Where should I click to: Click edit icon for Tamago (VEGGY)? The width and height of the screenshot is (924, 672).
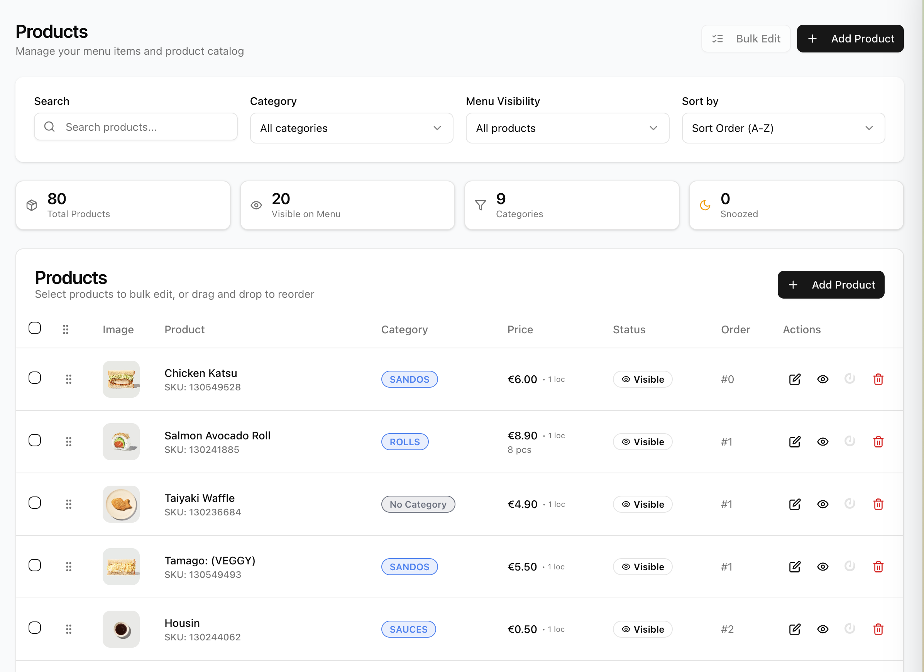(794, 567)
